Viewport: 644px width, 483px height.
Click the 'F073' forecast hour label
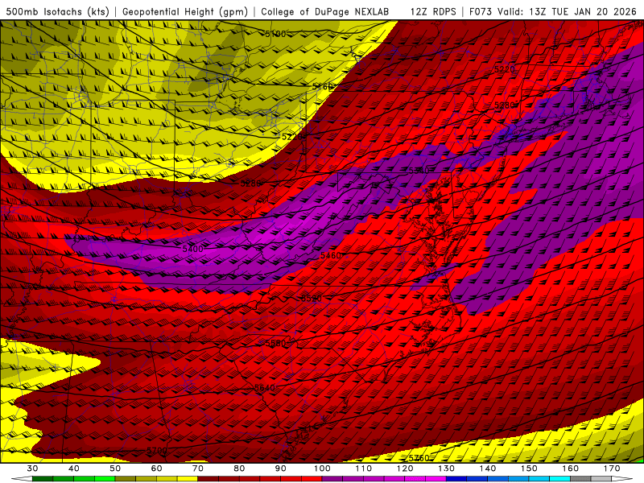[481, 12]
